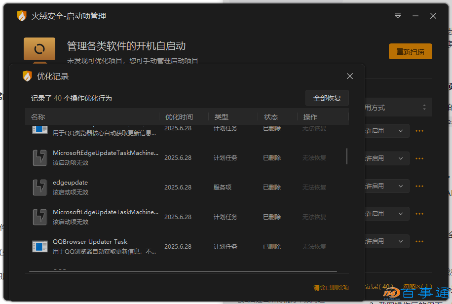The height and width of the screenshot is (304, 452).
Task: Click the feedback icon in the title bar
Action: tap(398, 16)
